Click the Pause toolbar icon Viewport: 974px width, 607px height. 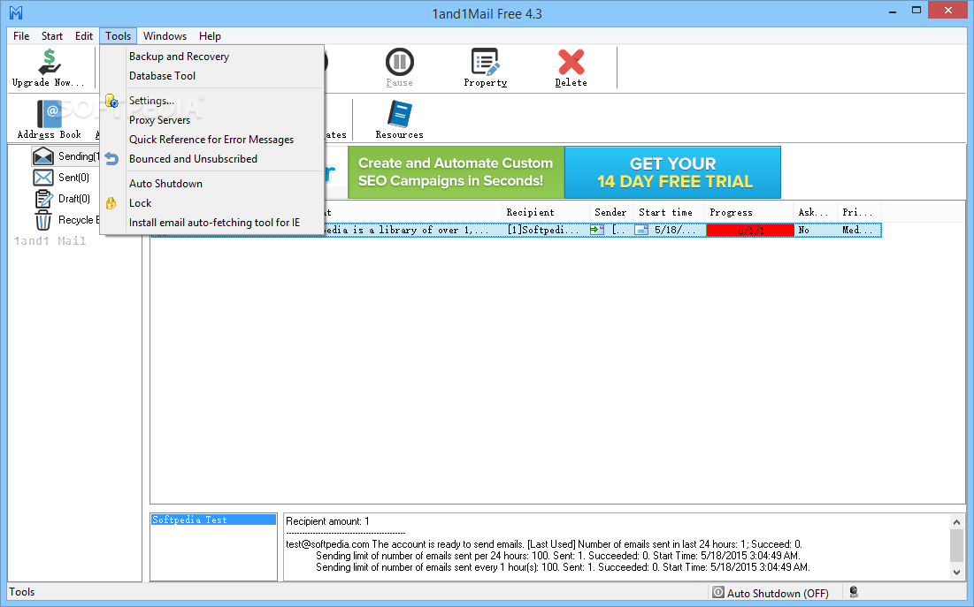pos(399,62)
